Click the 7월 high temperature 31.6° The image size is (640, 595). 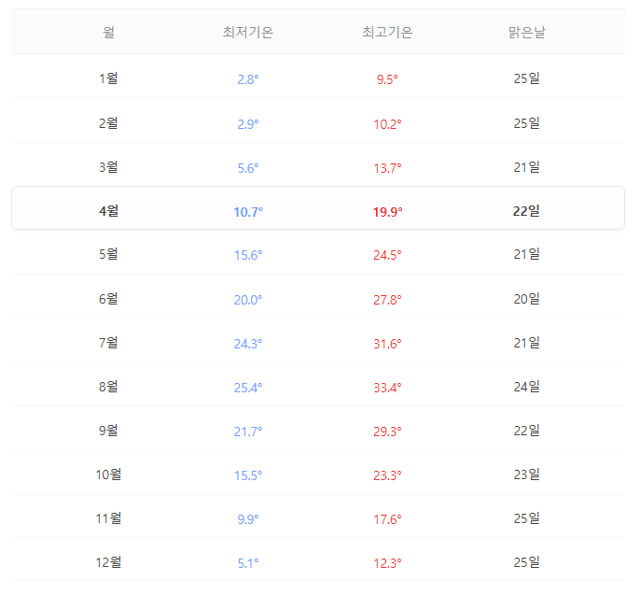pos(387,344)
